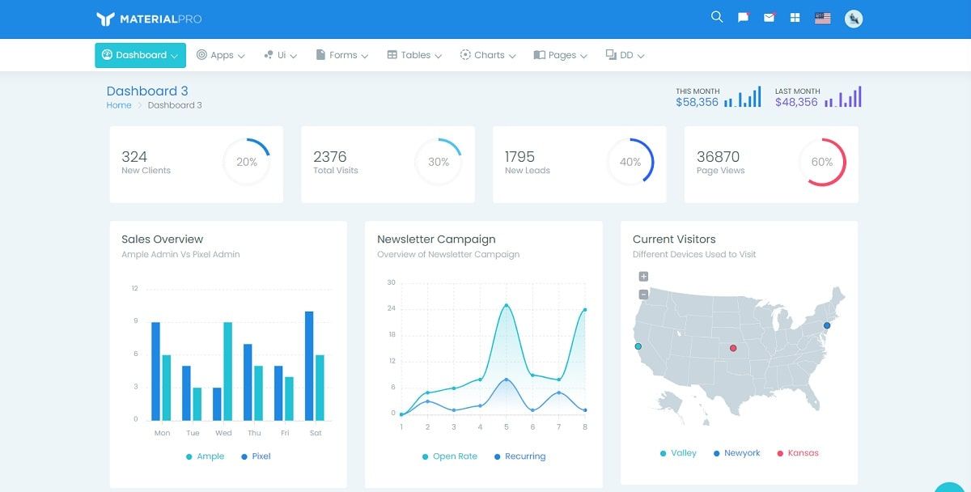The width and height of the screenshot is (971, 492).
Task: Click the 60% Page Views progress circle
Action: (x=823, y=162)
